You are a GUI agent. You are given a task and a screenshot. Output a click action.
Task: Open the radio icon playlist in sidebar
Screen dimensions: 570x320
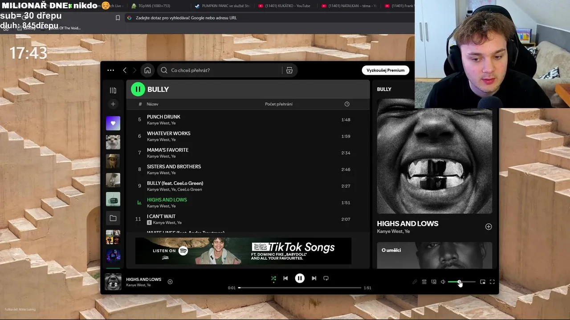coord(113,199)
